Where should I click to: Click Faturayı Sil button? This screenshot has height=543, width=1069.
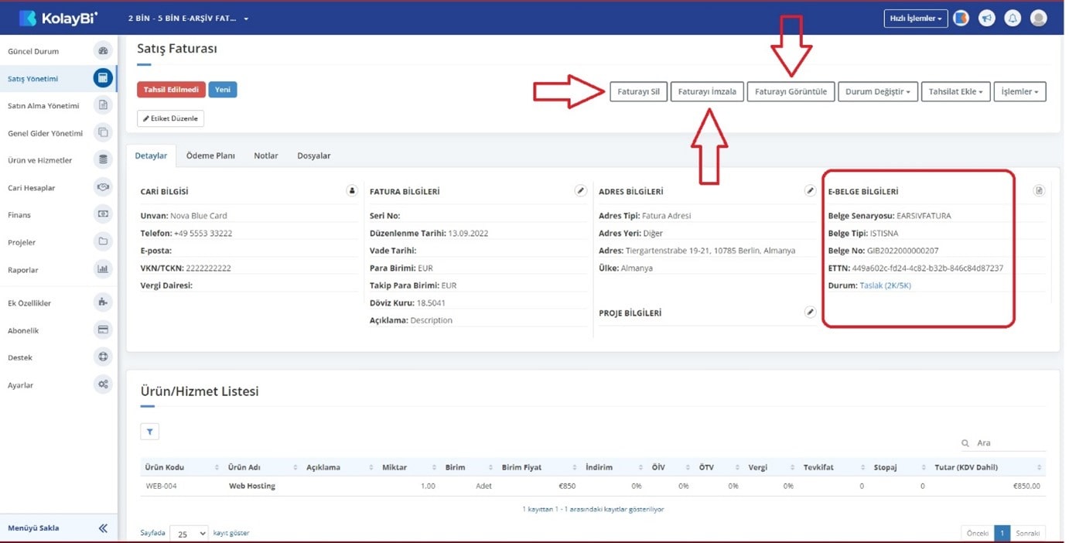pyautogui.click(x=638, y=91)
